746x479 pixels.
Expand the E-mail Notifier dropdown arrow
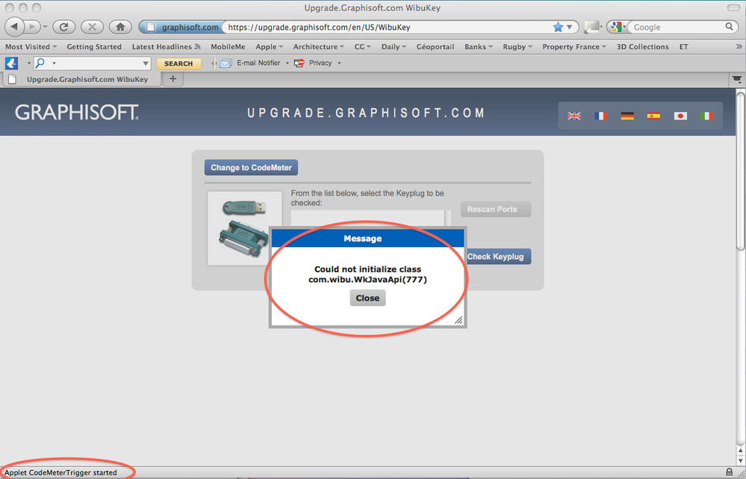(x=287, y=63)
